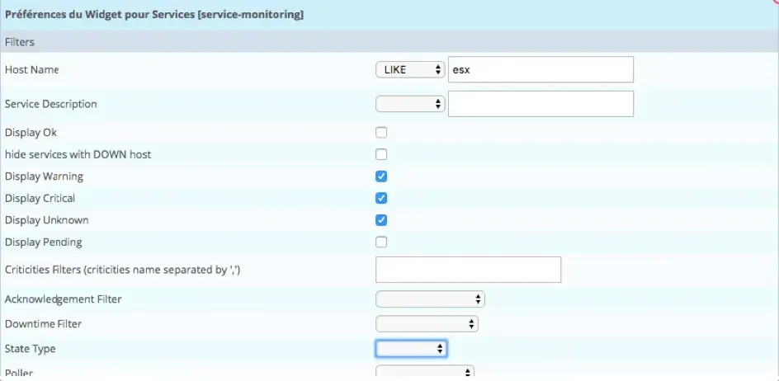The image size is (779, 381).
Task: Click the Display Unknown label
Action: 47,220
